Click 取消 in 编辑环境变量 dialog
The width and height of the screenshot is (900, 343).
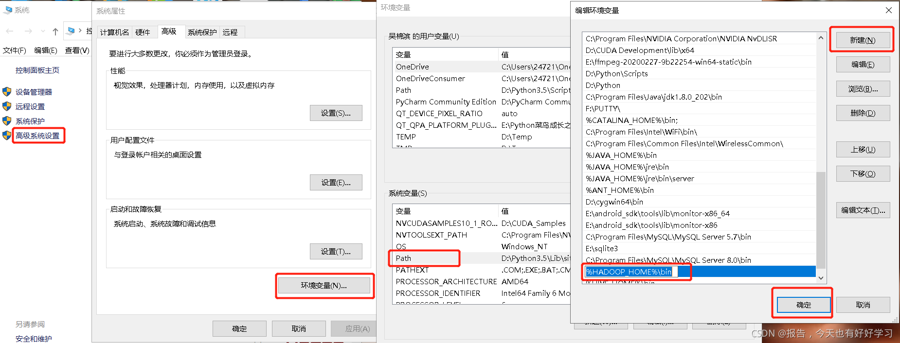click(863, 305)
